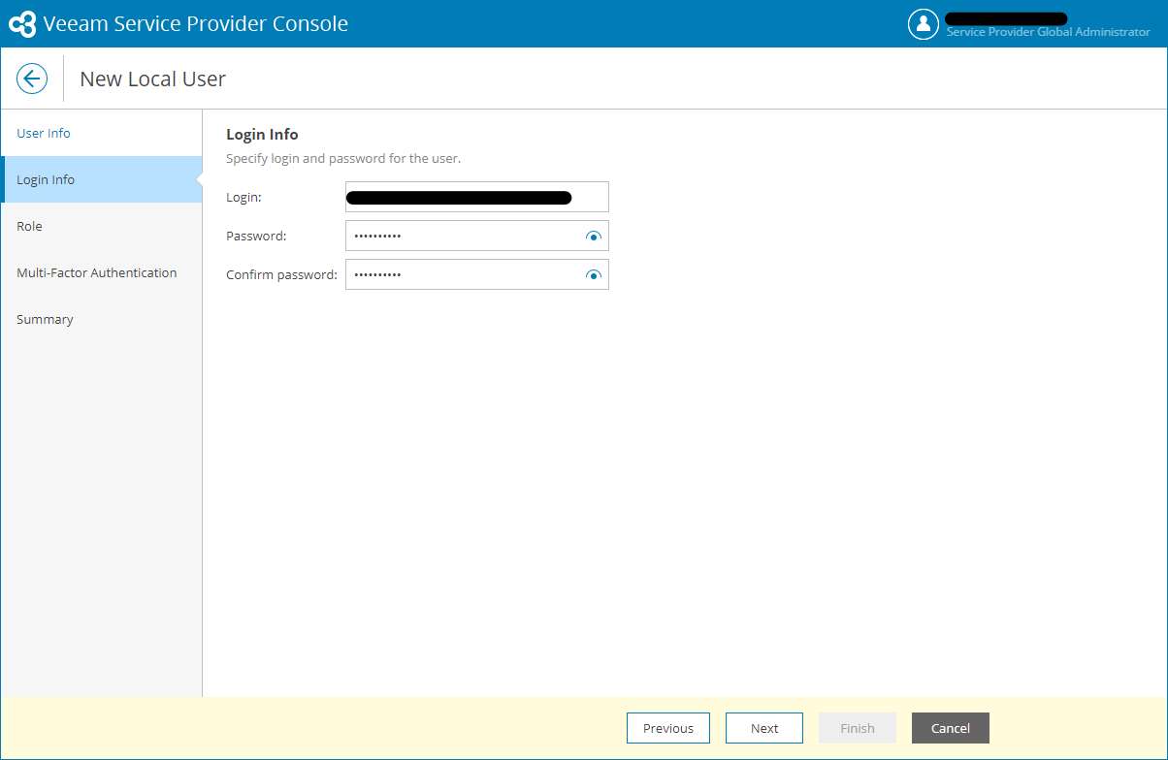Open the User Info step
Screen dimensions: 1168x760
(x=101, y=133)
